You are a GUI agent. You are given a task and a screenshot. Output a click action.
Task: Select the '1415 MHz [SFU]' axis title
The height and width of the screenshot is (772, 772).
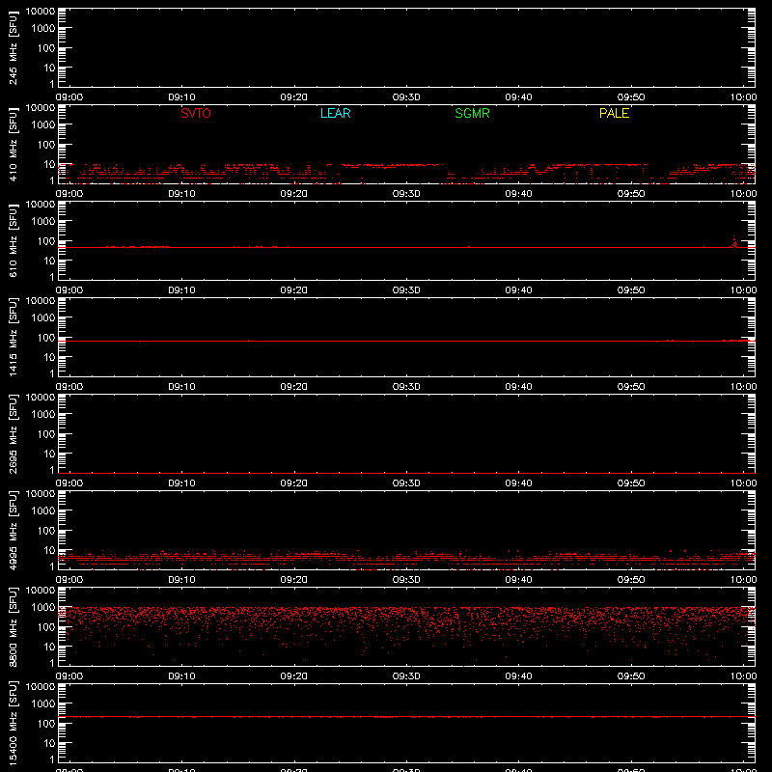tap(13, 337)
